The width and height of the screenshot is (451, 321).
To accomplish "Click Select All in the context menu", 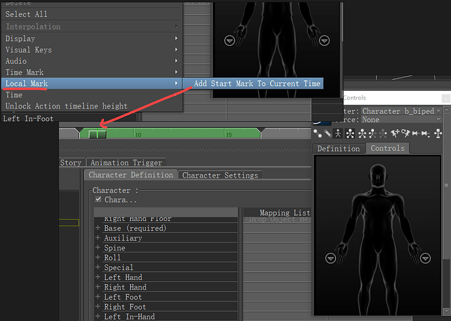I will (27, 14).
